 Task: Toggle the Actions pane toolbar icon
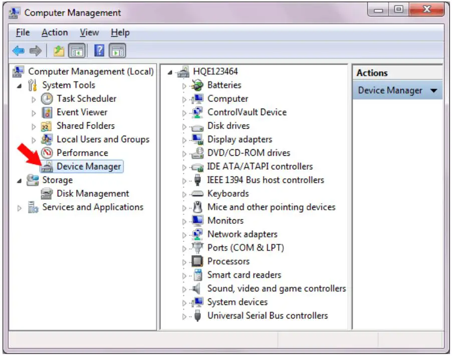click(117, 50)
